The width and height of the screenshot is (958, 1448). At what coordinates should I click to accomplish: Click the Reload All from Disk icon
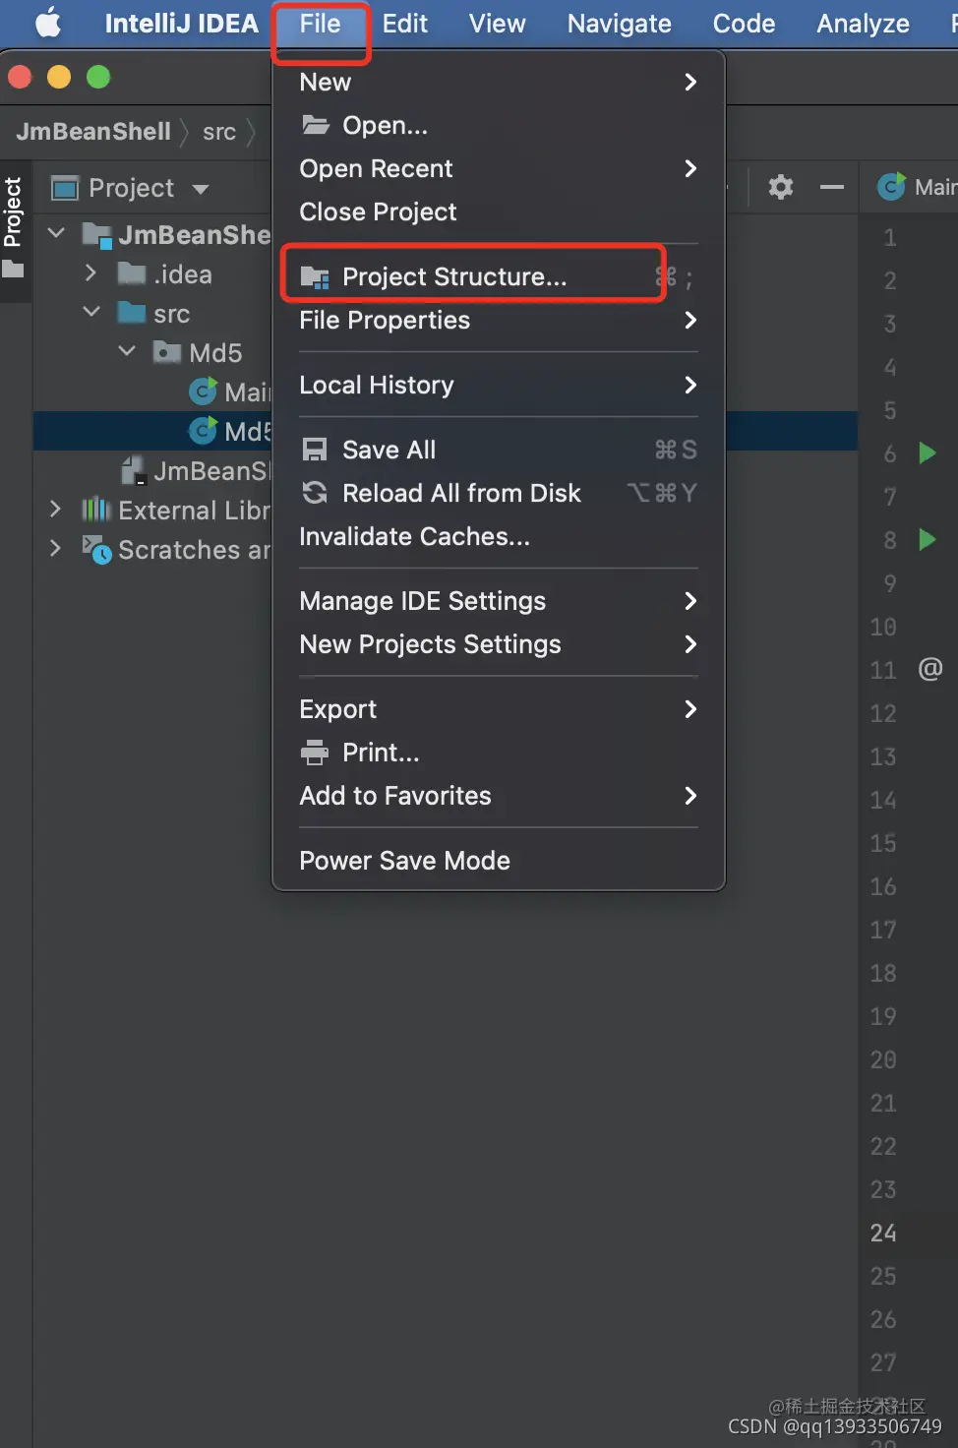coord(315,493)
